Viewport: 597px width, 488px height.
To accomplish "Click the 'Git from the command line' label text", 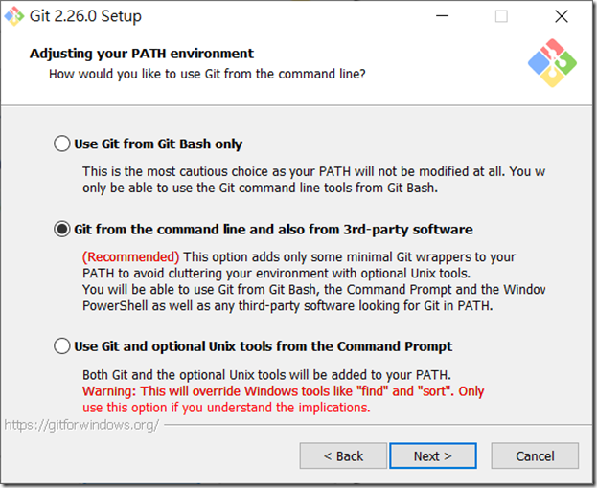I will (x=273, y=230).
